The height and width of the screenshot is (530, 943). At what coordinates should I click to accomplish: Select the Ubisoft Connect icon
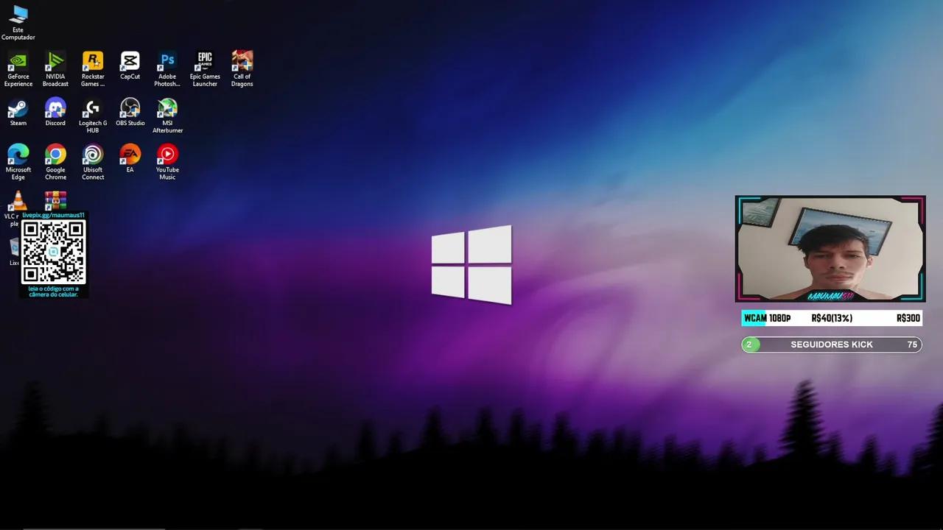coord(93,163)
